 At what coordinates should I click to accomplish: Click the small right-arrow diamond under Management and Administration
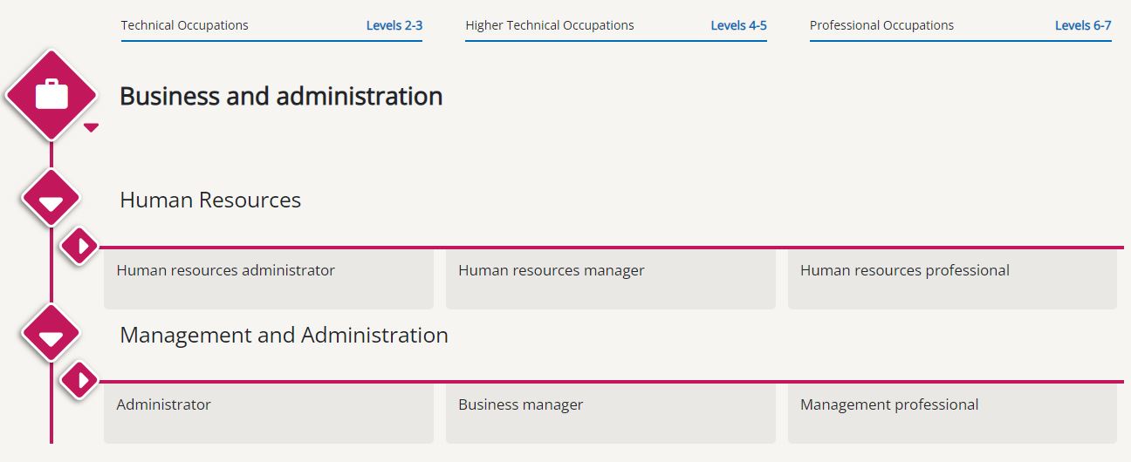point(79,381)
